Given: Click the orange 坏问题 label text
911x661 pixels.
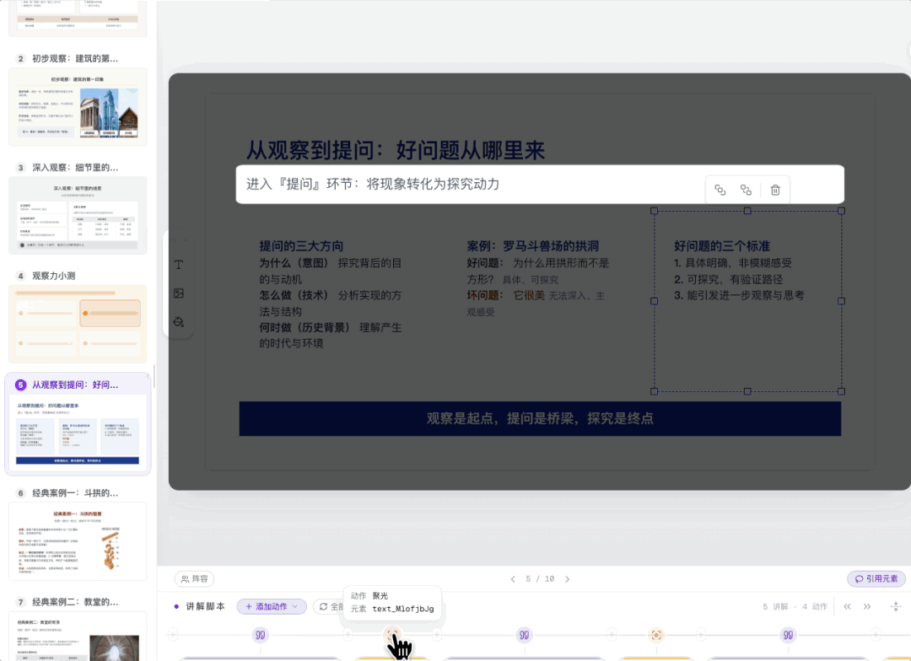Looking at the screenshot, I should tap(482, 295).
